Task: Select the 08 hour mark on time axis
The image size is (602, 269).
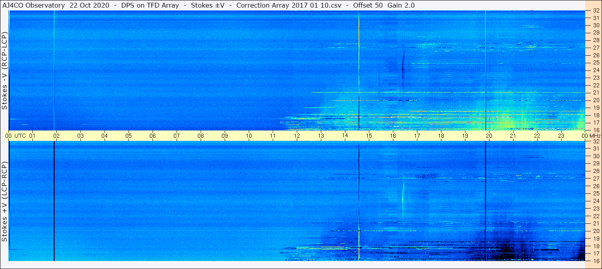Action: tap(201, 136)
